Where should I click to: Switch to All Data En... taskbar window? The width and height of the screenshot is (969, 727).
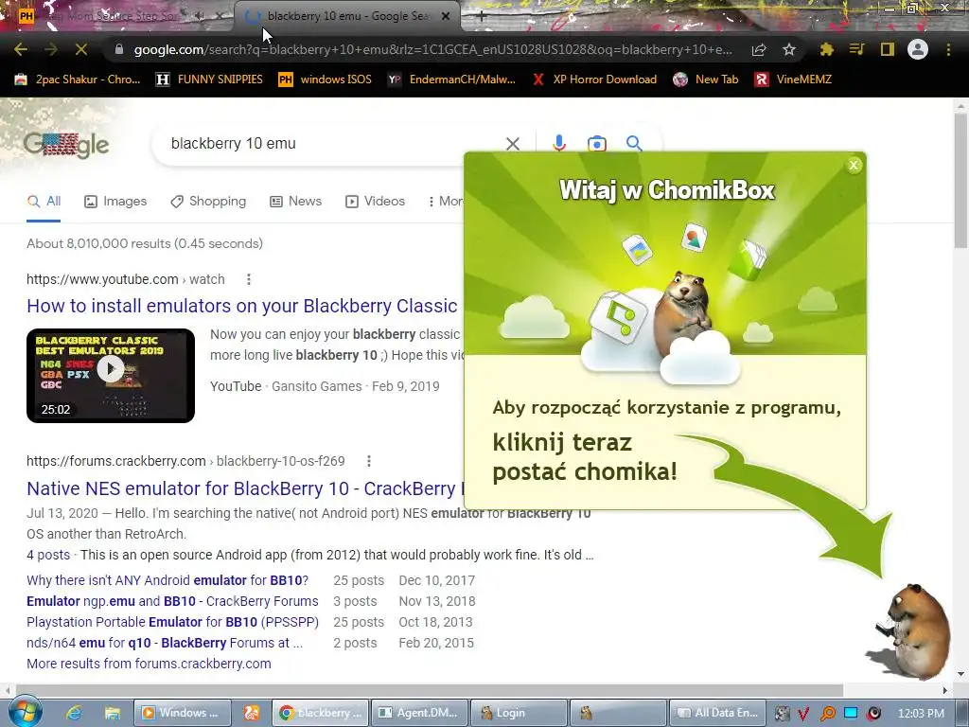[x=718, y=713]
